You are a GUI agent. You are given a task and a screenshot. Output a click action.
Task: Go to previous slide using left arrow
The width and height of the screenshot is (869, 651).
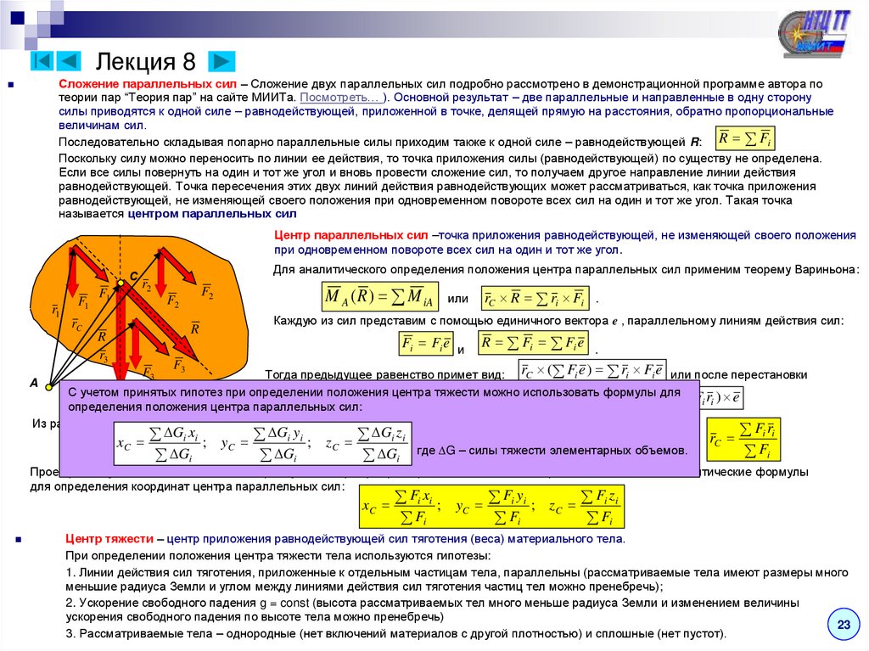(69, 60)
